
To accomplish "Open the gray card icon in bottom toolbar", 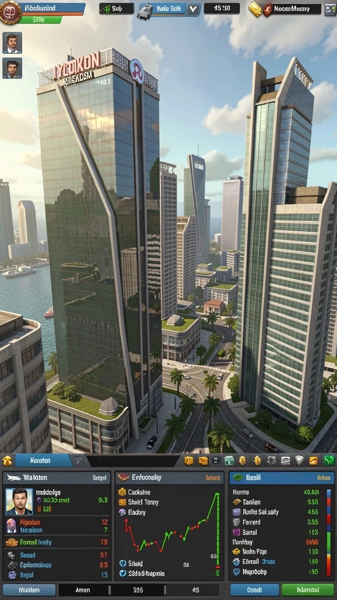I will pyautogui.click(x=285, y=461).
